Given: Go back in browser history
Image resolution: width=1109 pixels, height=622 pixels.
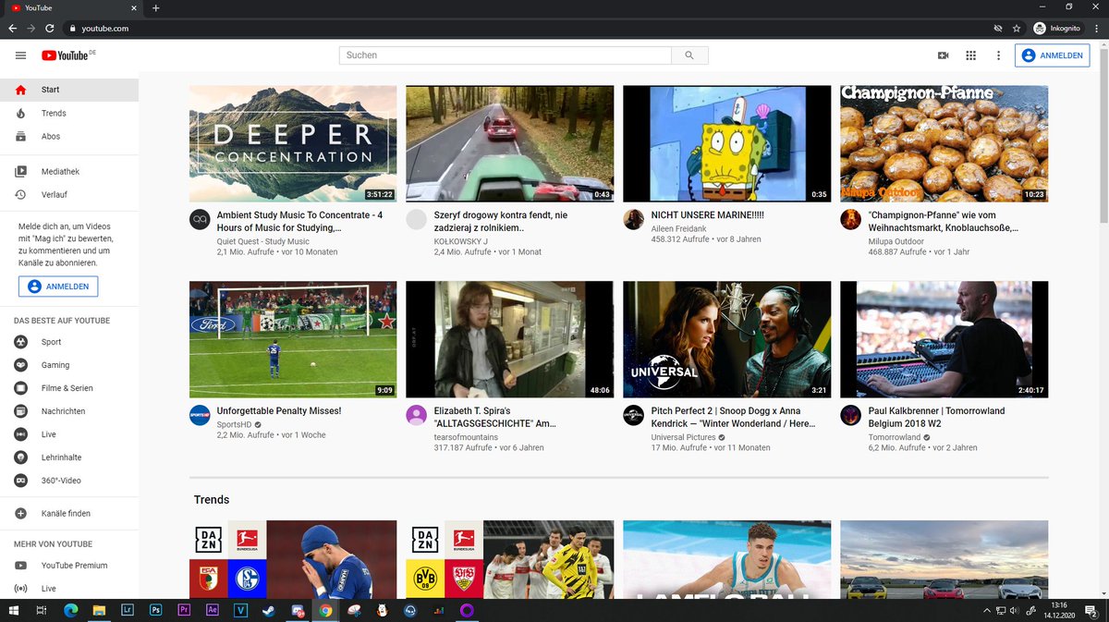Looking at the screenshot, I should (12, 29).
